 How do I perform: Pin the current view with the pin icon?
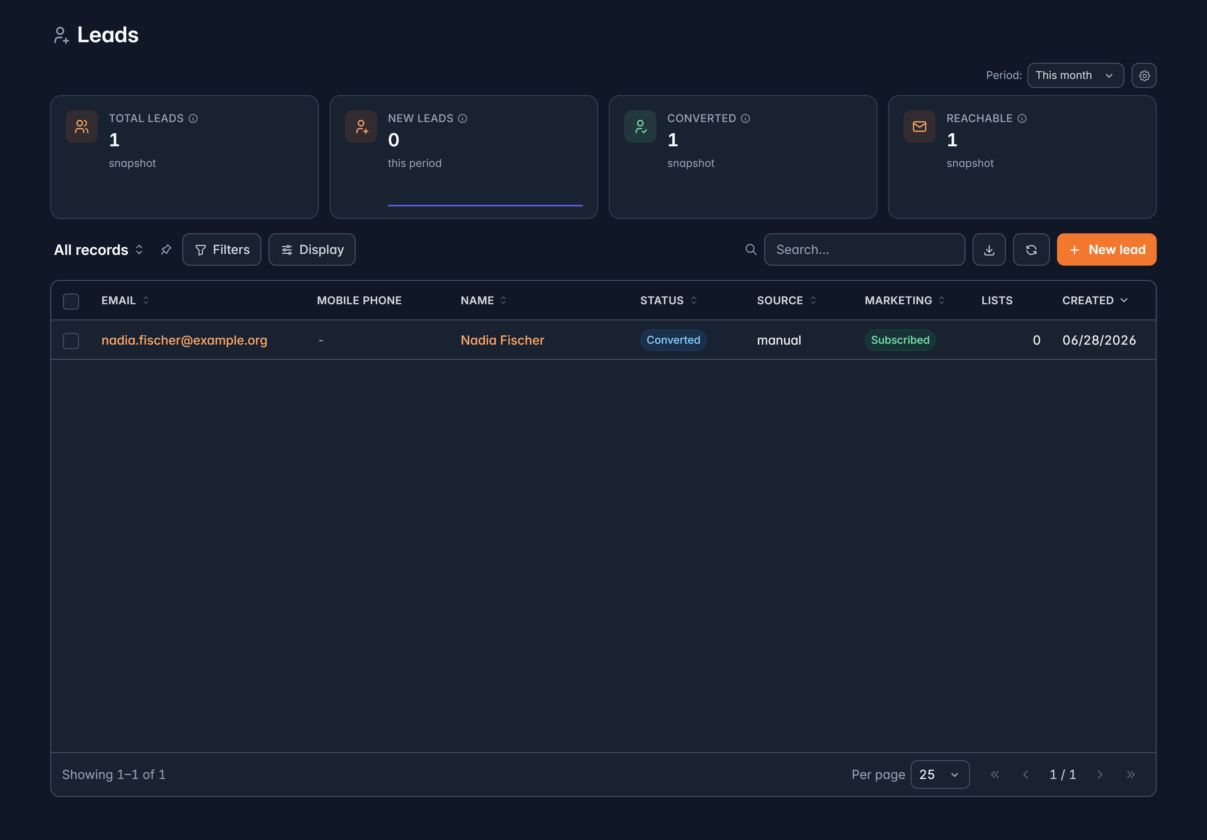coord(166,249)
